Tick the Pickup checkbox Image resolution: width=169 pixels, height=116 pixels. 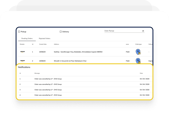[x=19, y=32]
